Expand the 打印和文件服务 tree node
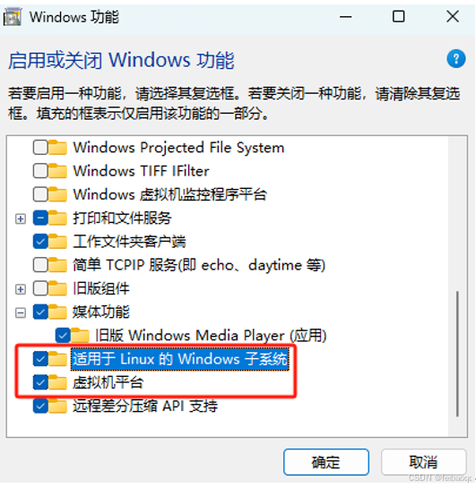Screen dimensions: 476x488 coord(21,218)
